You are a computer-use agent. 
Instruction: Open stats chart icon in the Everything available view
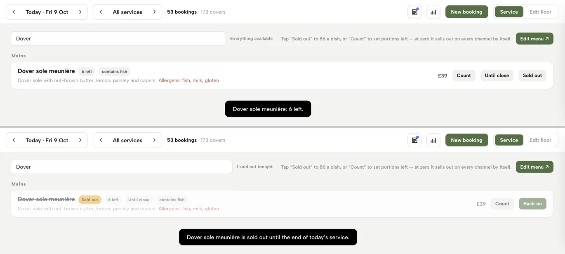(x=433, y=12)
